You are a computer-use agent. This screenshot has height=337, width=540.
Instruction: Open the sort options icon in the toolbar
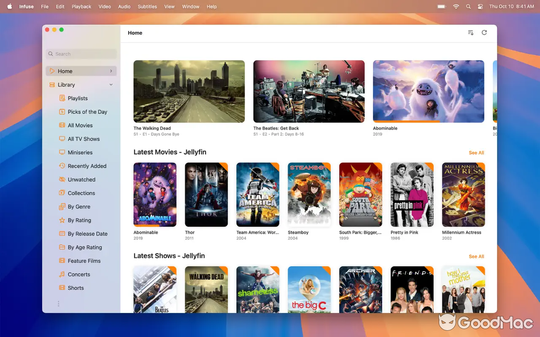click(470, 32)
